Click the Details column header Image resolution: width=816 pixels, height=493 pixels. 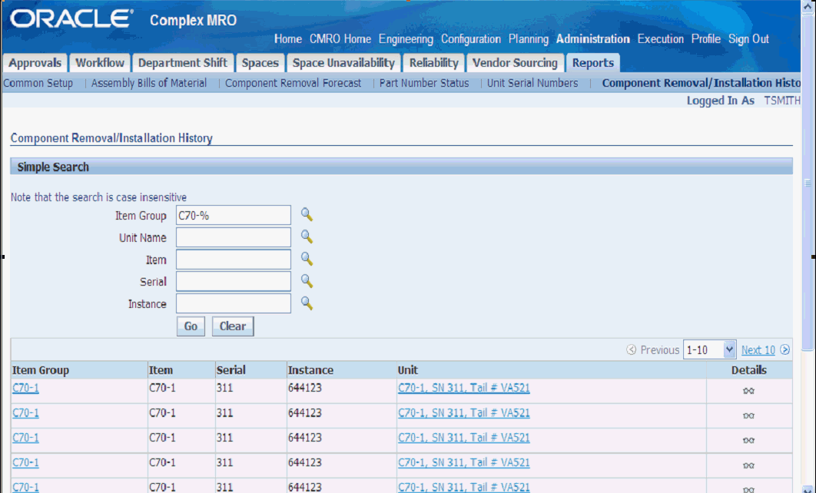tap(749, 370)
